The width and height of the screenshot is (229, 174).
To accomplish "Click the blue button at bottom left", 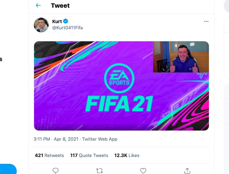I will pos(8,169).
